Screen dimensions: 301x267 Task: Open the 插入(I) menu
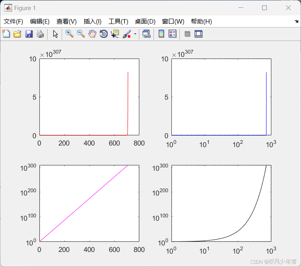pos(93,21)
